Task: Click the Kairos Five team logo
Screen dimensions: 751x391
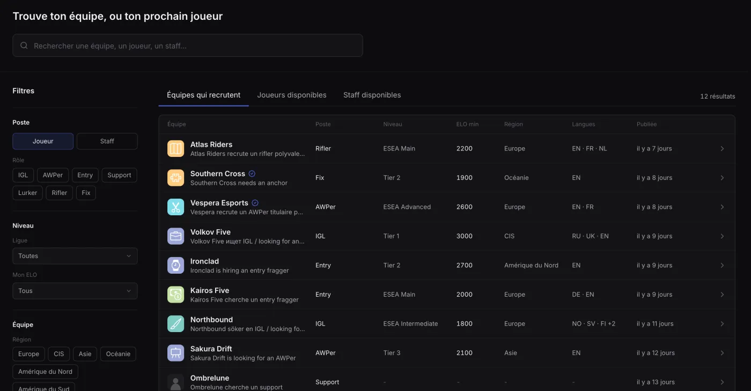Action: pos(175,295)
